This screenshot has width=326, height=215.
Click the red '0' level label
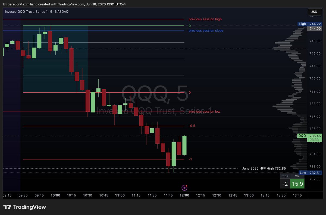point(190,93)
